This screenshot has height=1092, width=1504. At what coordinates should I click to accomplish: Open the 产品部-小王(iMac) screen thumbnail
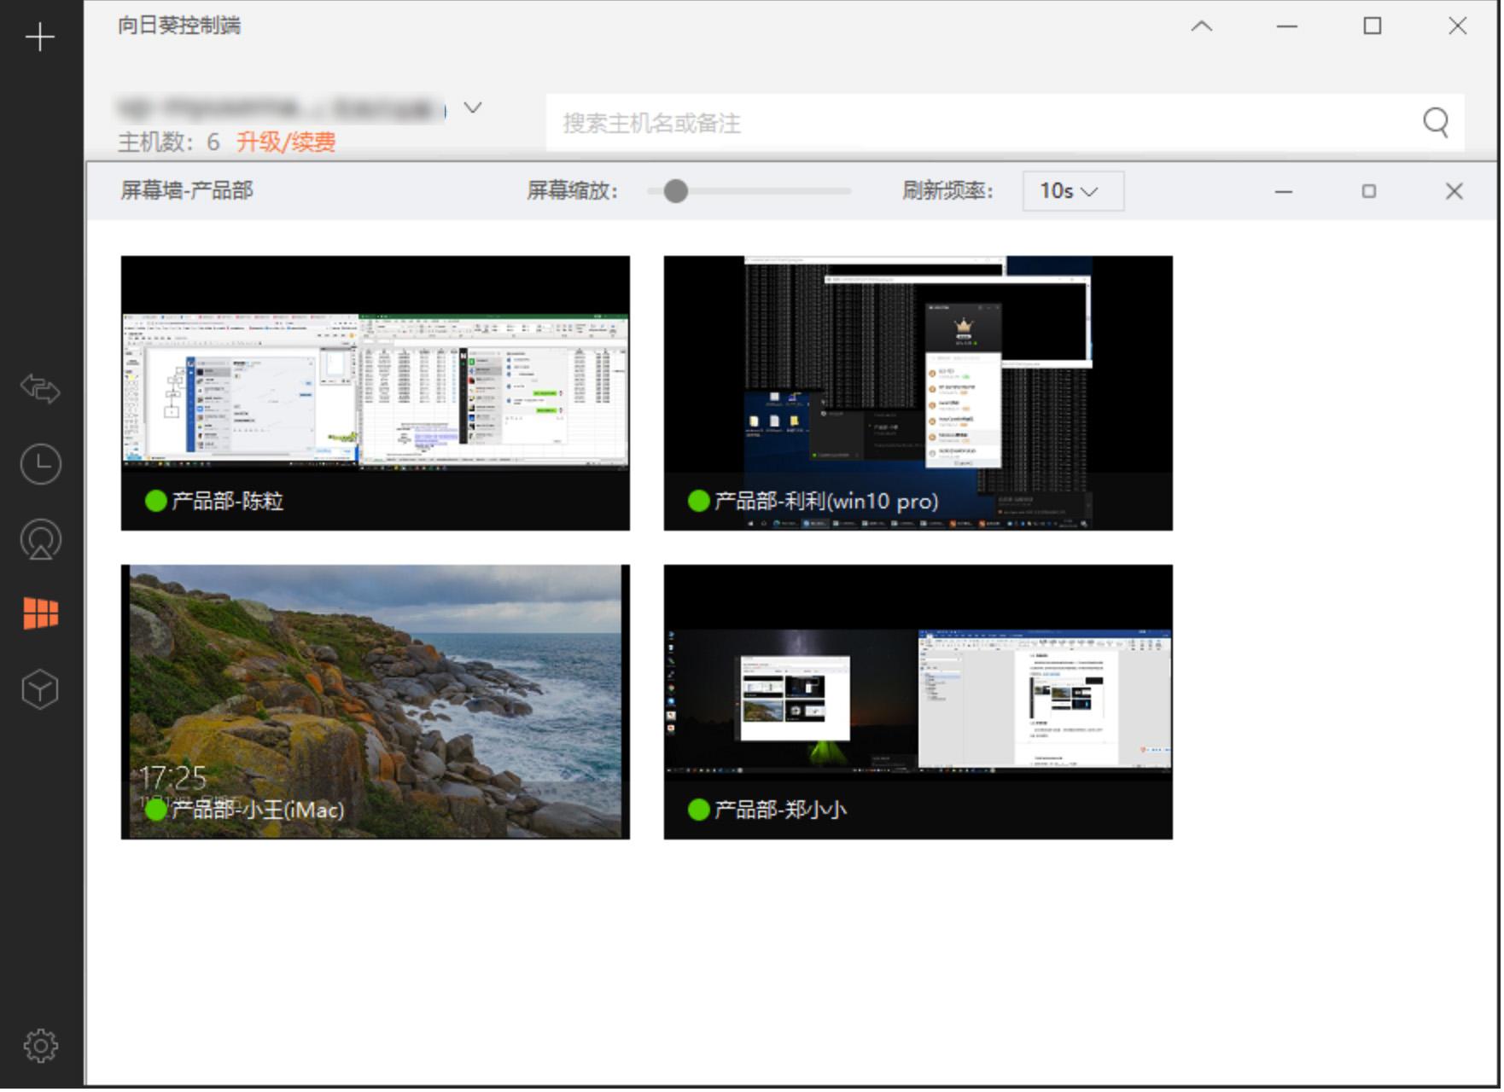pyautogui.click(x=376, y=703)
